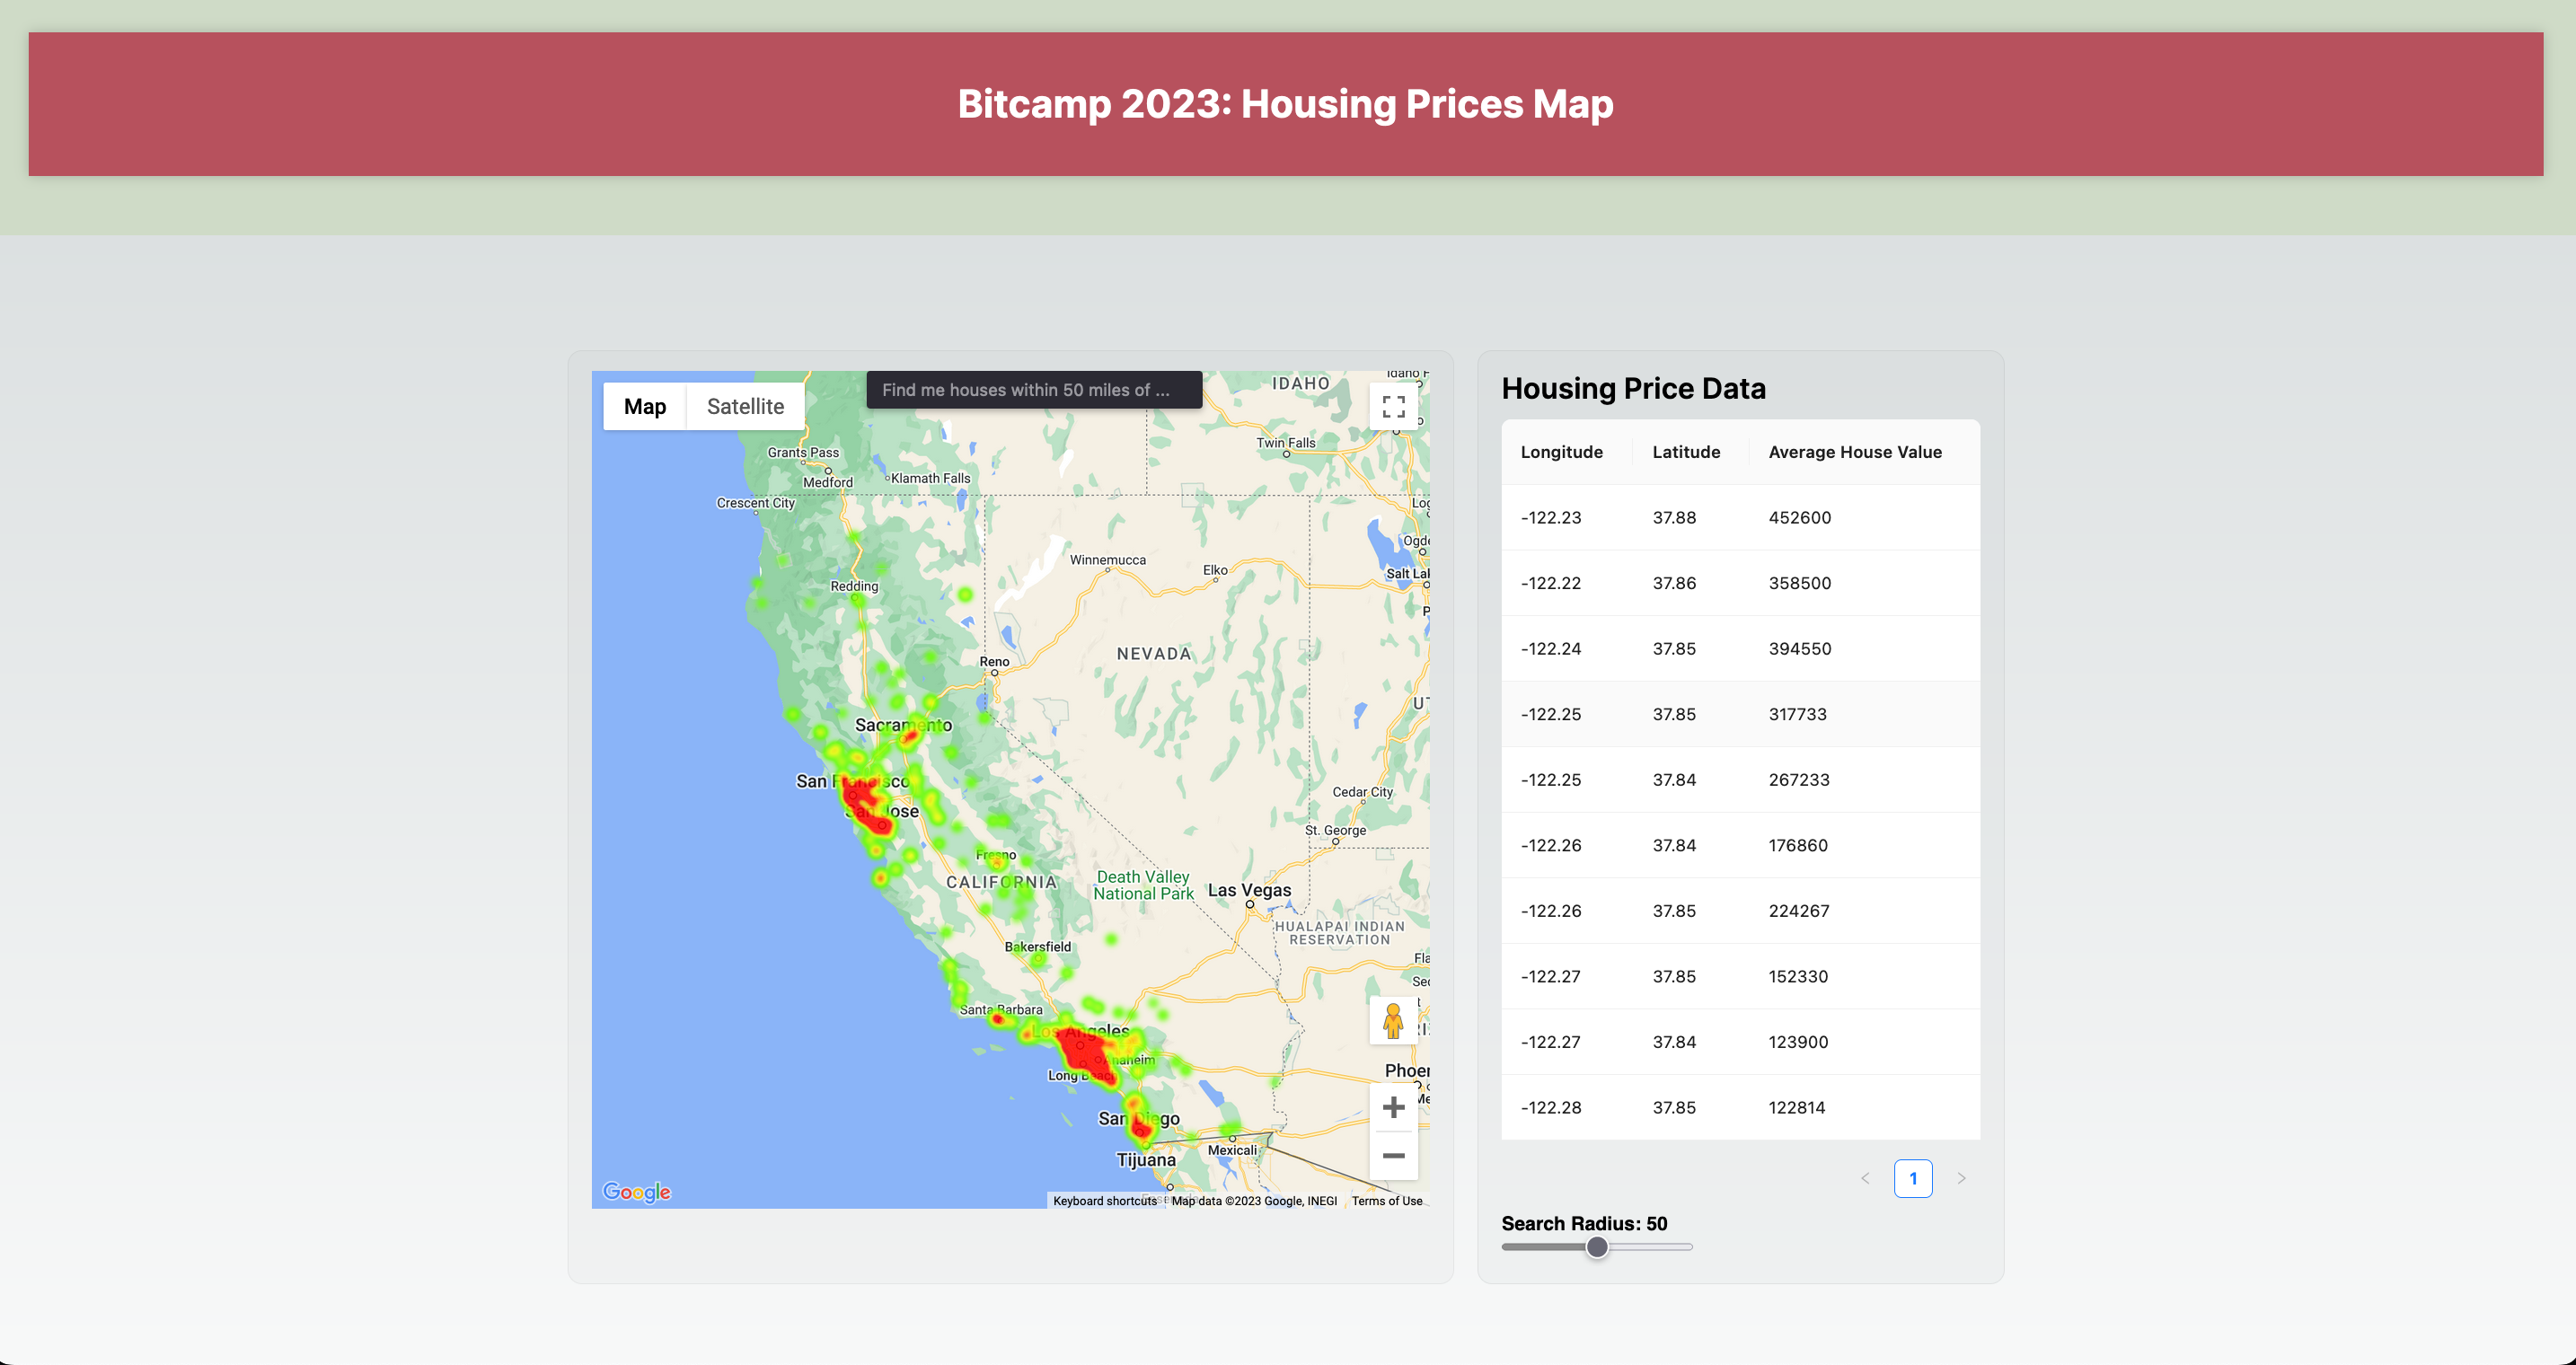Click the Google logo on map

coord(636,1191)
